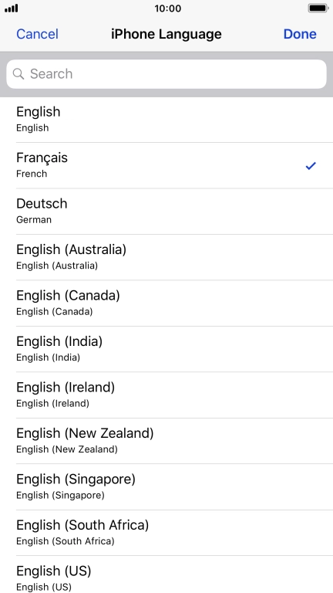Image resolution: width=333 pixels, height=593 pixels.
Task: Select English (Canada) language
Action: coord(166,303)
